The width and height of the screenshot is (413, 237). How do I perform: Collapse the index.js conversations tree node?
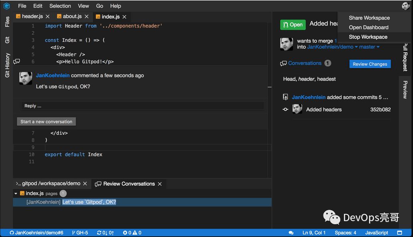click(16, 194)
